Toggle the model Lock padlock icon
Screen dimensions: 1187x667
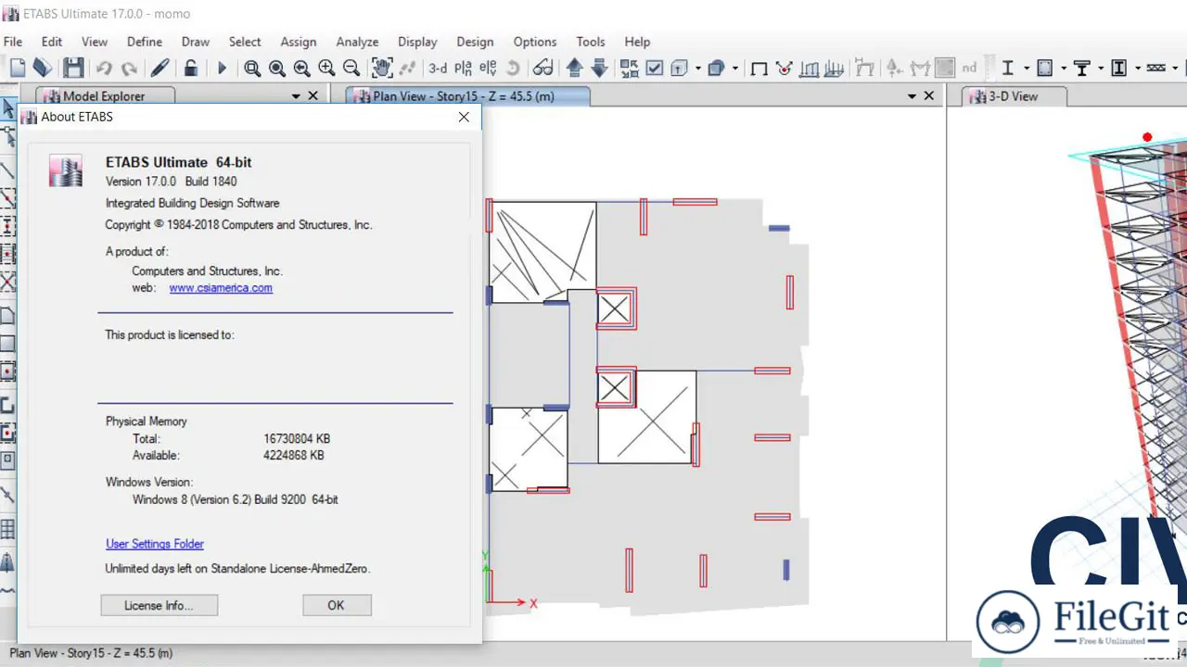tap(190, 68)
